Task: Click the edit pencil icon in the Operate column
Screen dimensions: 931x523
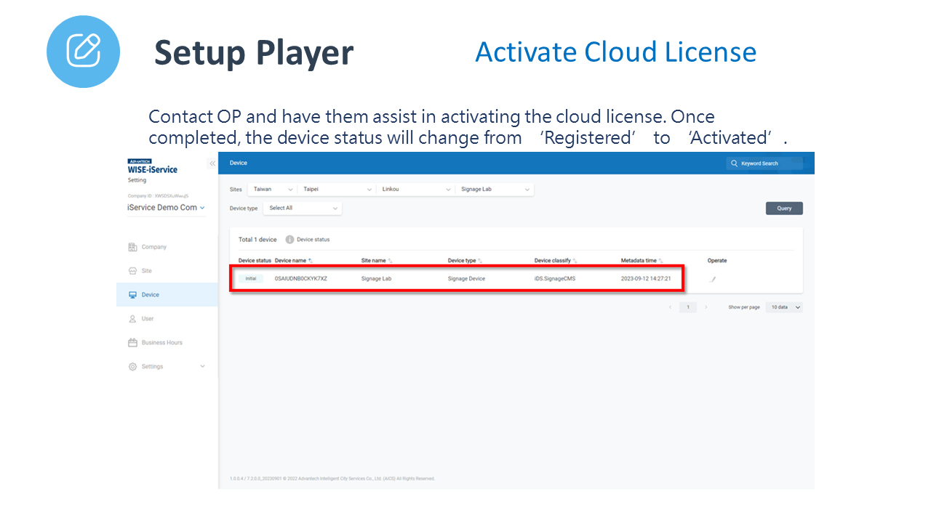Action: click(x=713, y=279)
